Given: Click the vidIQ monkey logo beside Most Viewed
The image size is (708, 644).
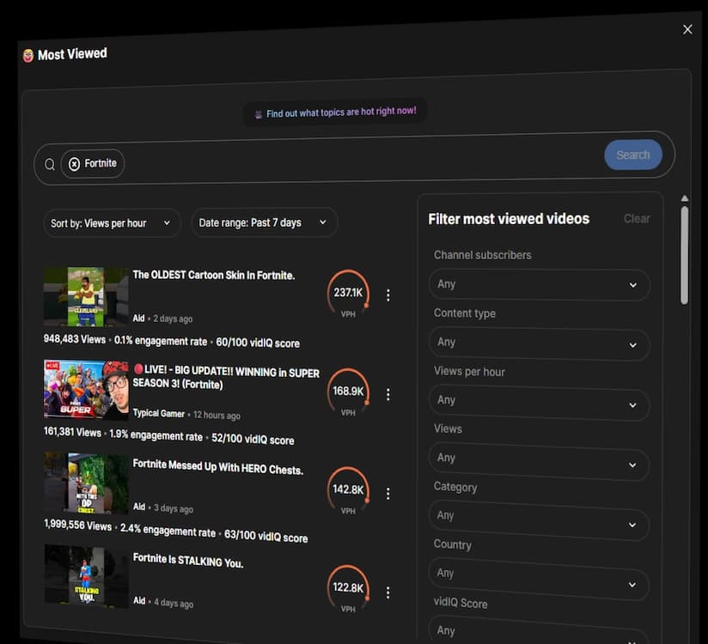Looking at the screenshot, I should (25, 53).
